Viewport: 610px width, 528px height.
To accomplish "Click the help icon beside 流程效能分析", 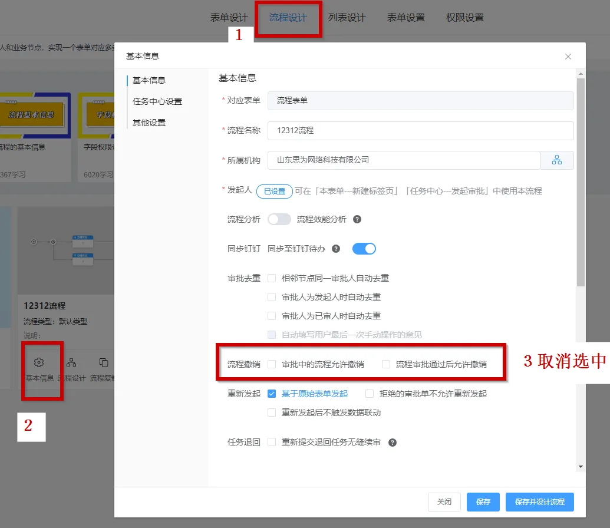I will click(x=357, y=219).
